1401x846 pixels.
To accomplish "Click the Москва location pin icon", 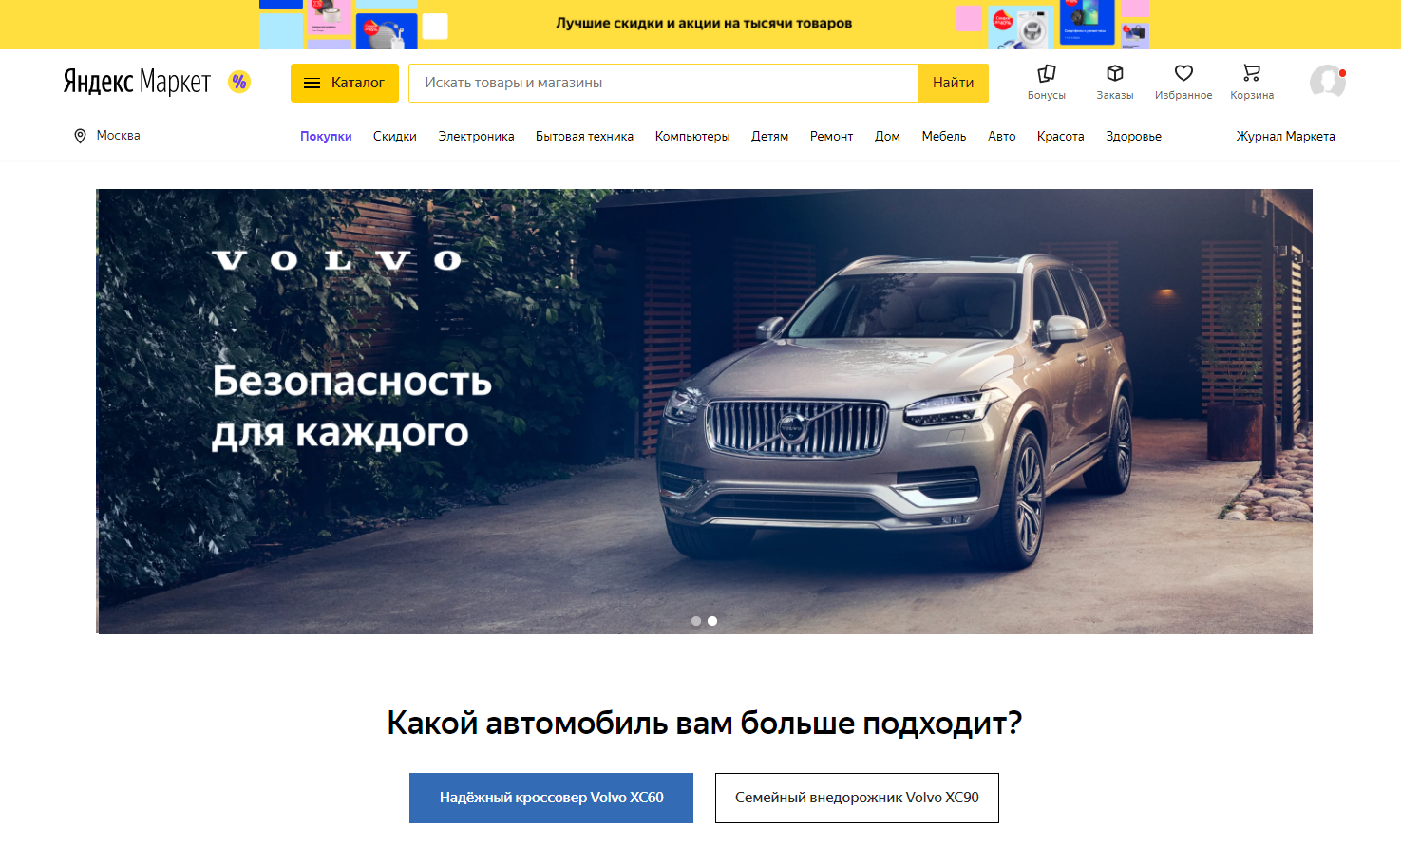I will coord(81,136).
